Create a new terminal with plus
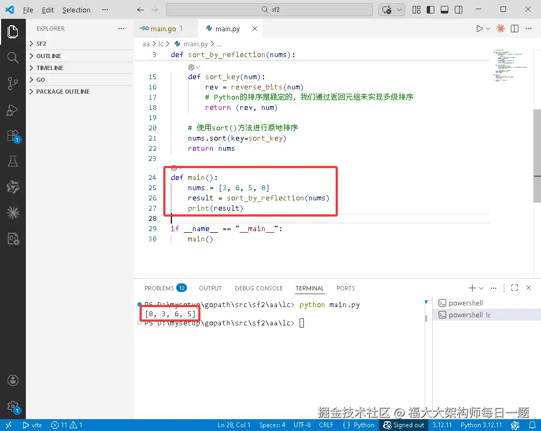541x431 pixels. pyautogui.click(x=471, y=288)
